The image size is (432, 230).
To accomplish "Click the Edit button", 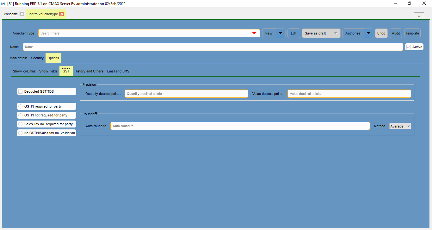I will tap(293, 33).
